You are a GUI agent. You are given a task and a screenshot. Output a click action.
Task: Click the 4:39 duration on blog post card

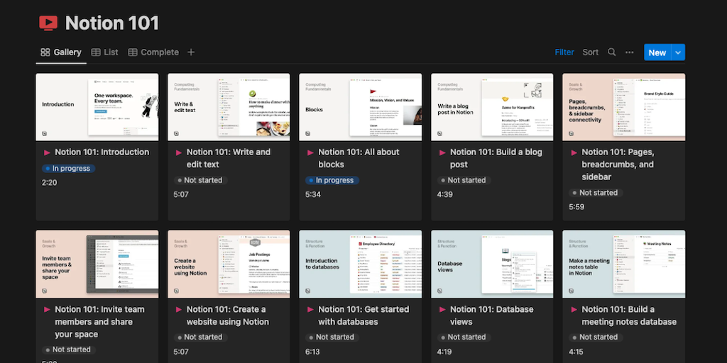tap(444, 194)
